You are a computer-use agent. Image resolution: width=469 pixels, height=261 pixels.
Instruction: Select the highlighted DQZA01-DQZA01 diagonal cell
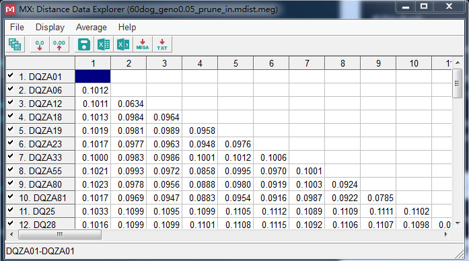click(x=93, y=77)
